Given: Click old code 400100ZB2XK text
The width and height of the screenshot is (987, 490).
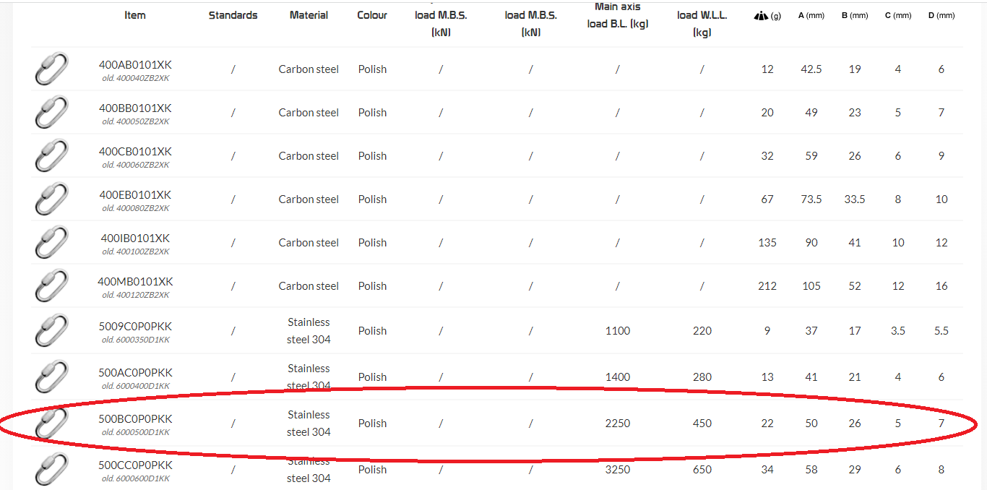Looking at the screenshot, I should (136, 252).
